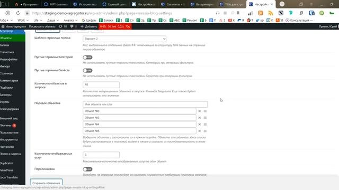Open the Ремонт bookmark
339x190 pixels.
point(190,20)
